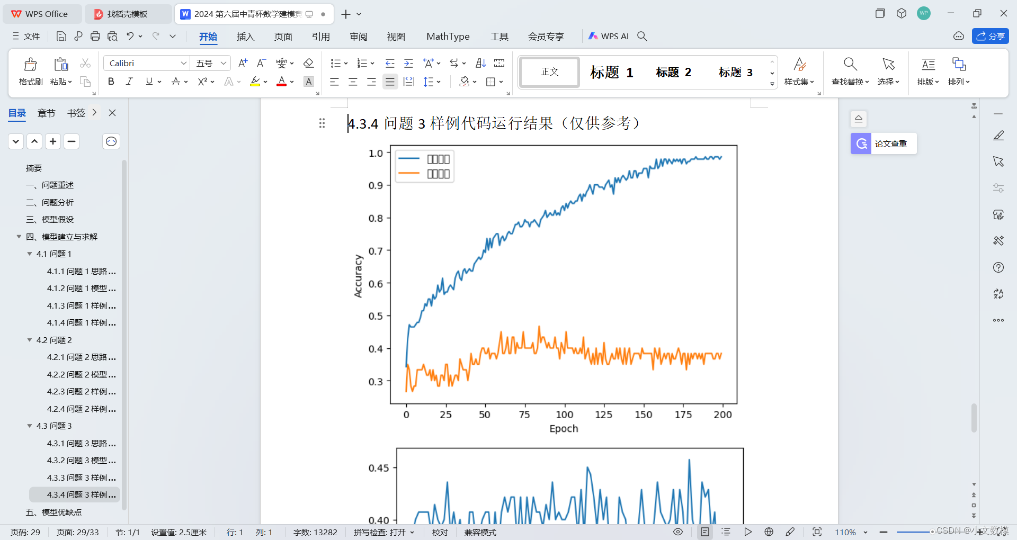Click the Character Shading A icon
This screenshot has width=1017, height=540.
coord(309,82)
